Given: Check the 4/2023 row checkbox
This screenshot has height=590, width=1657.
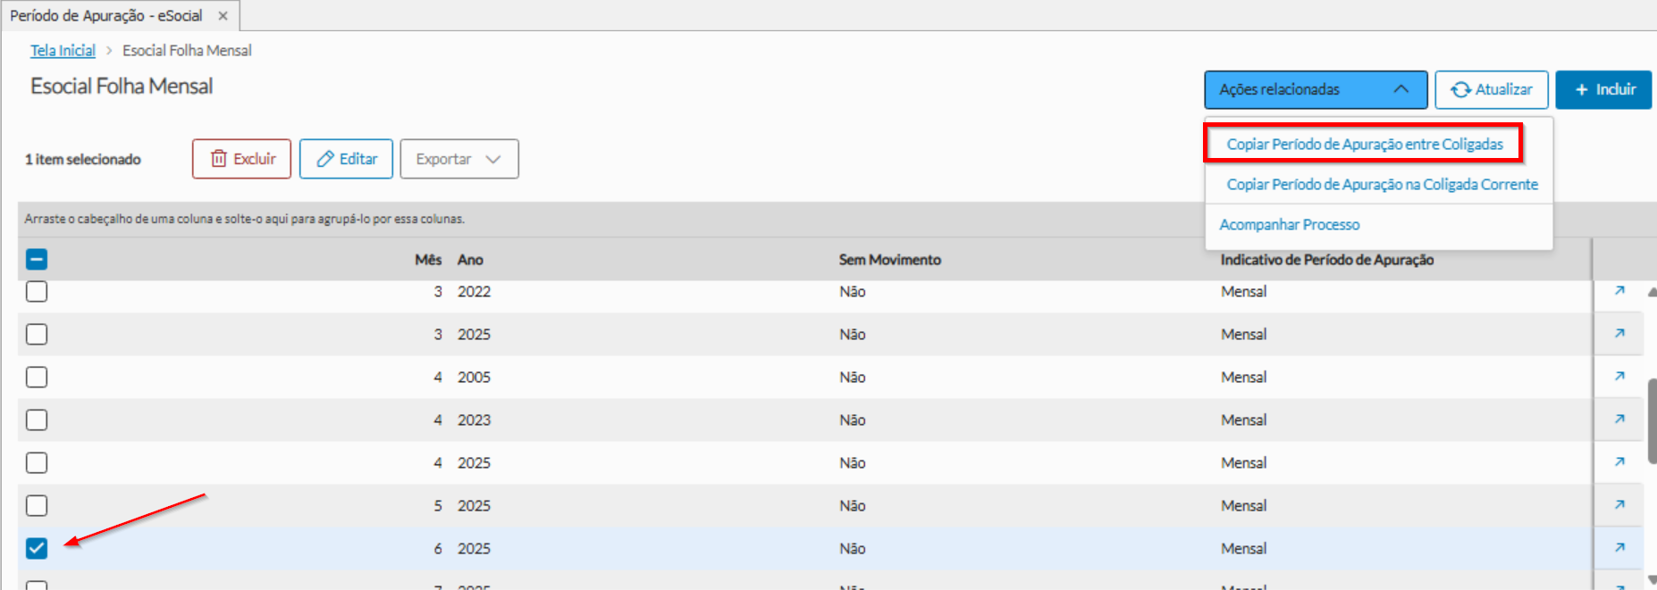Looking at the screenshot, I should [37, 420].
